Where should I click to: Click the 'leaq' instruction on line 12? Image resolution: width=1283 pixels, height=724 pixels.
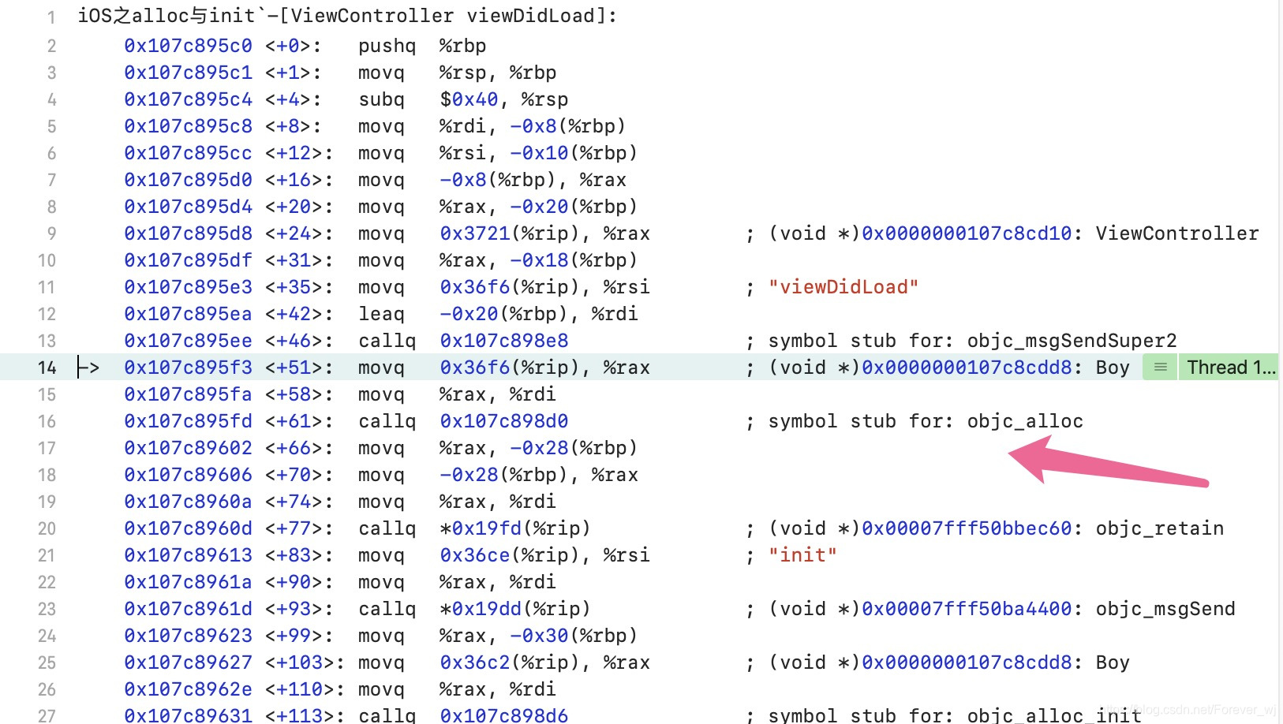381,314
